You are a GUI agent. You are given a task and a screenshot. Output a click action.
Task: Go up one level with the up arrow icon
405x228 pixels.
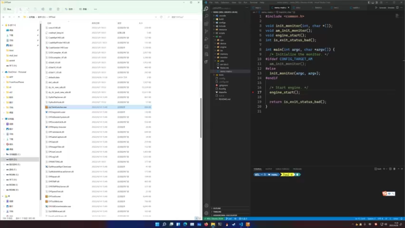(19, 17)
